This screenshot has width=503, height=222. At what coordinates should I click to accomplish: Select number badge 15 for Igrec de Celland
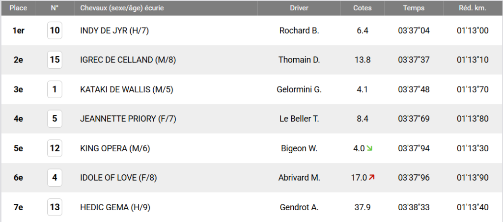point(55,59)
